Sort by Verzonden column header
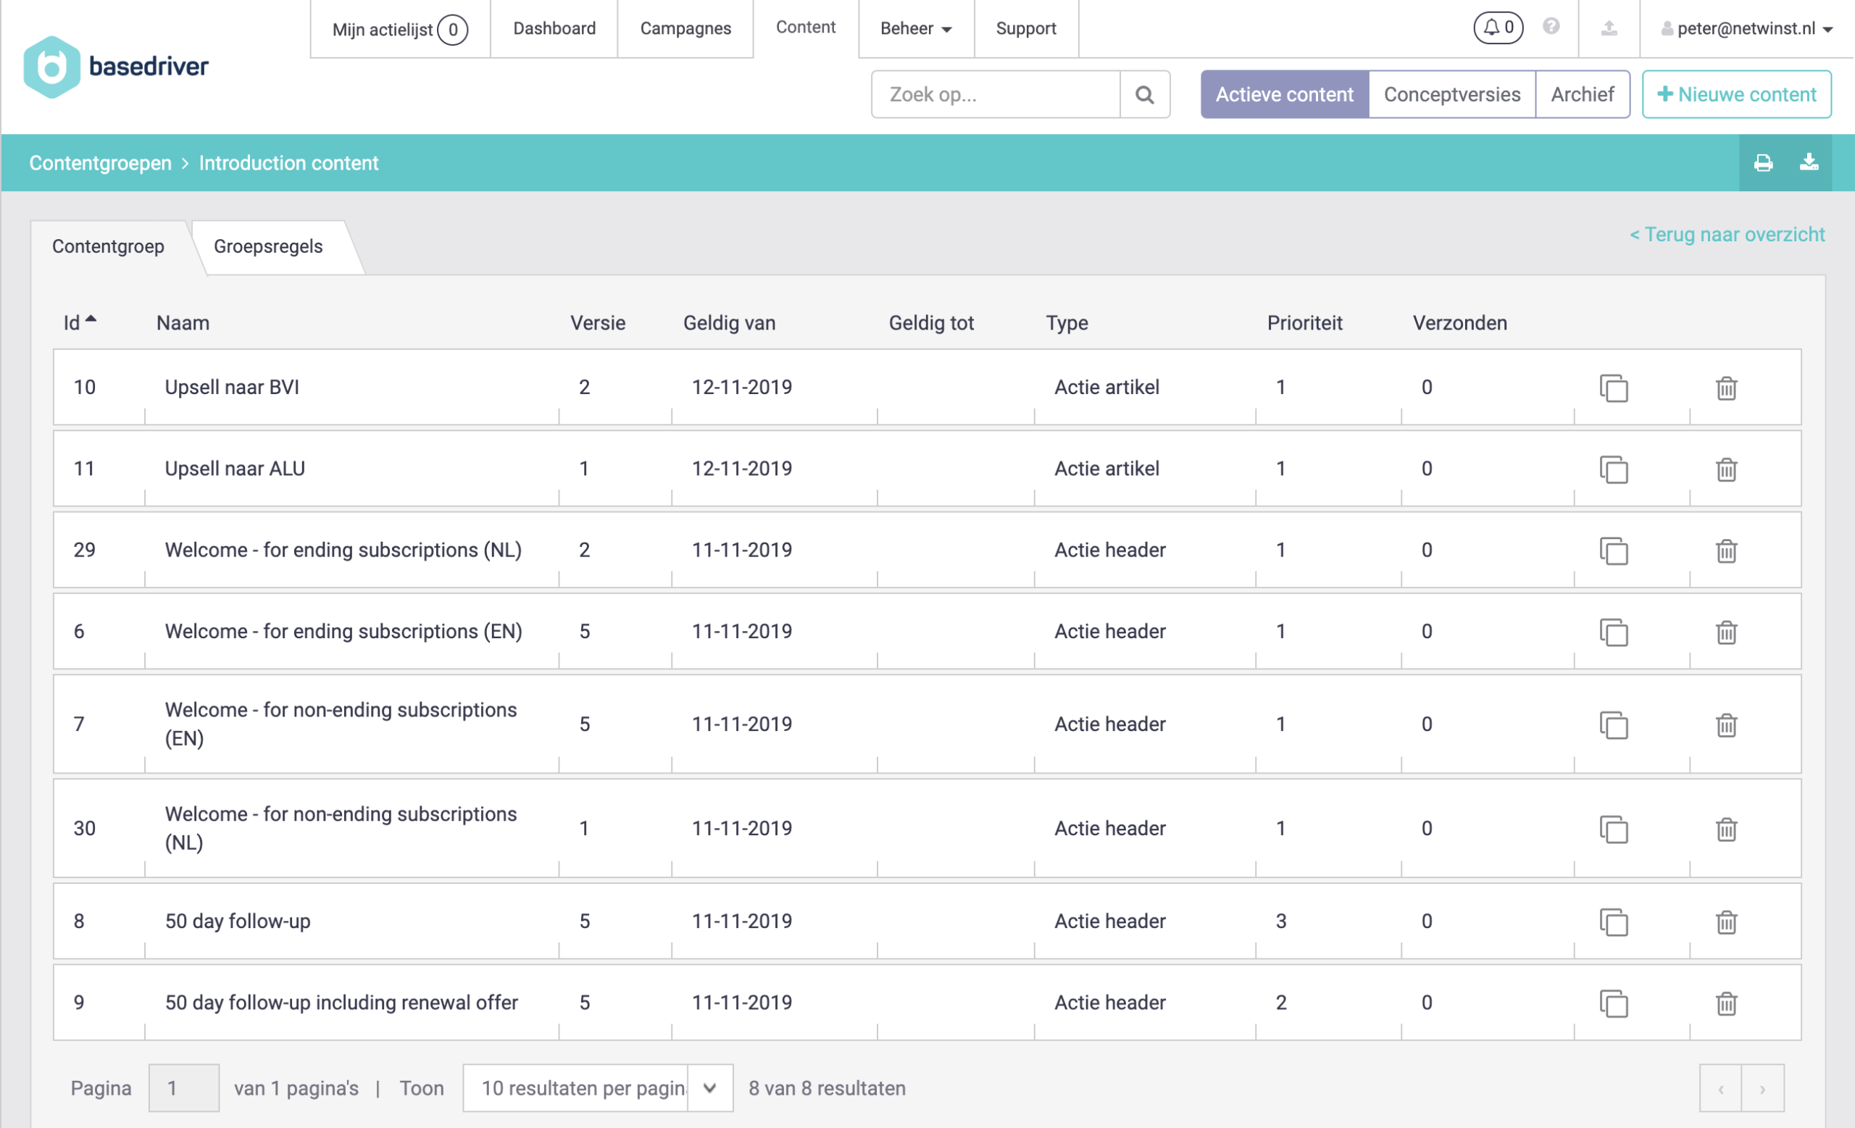 1460,323
